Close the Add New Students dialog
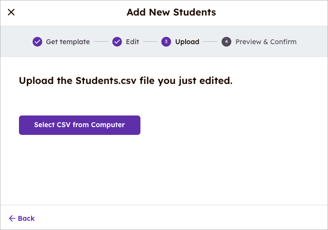 11,12
